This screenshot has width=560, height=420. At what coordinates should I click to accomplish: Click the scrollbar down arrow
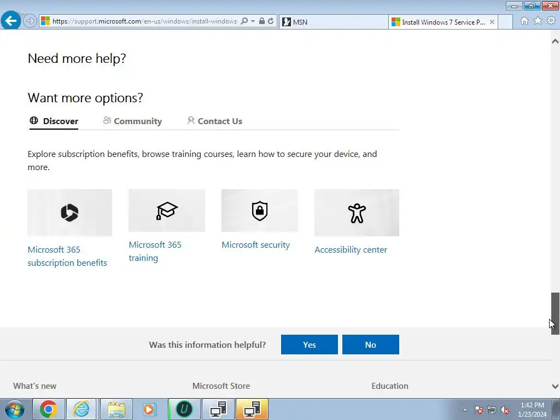pos(555,386)
